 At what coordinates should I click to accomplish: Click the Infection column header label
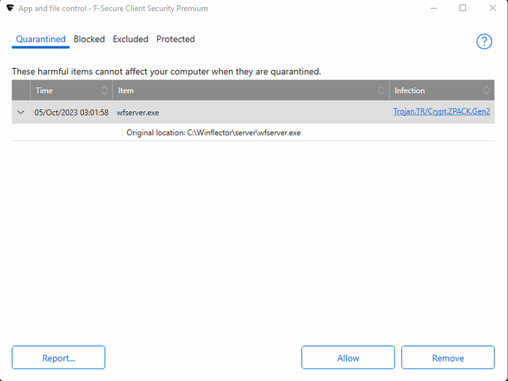[410, 90]
